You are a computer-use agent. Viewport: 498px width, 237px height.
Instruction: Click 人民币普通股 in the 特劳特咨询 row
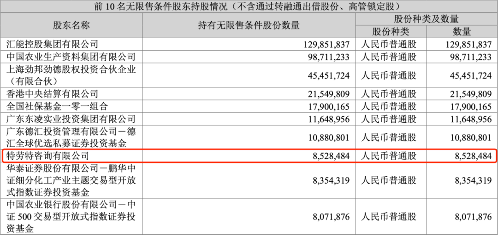[388, 156]
